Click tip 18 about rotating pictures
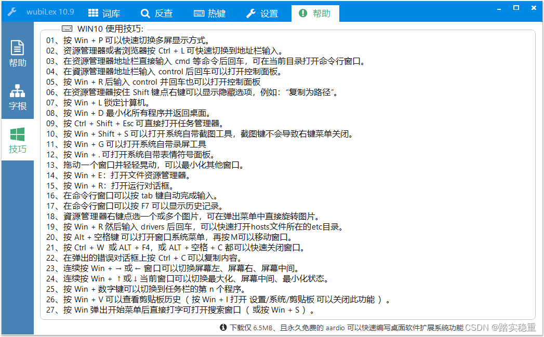Image resolution: width=544 pixels, height=337 pixels. 183,217
